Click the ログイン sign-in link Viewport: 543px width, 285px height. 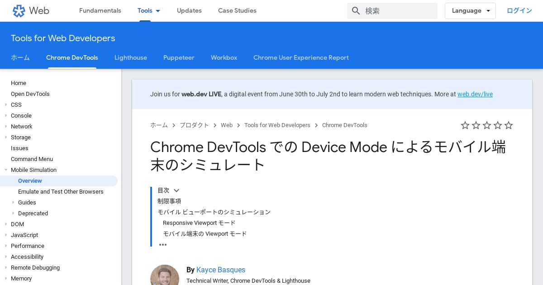point(519,11)
